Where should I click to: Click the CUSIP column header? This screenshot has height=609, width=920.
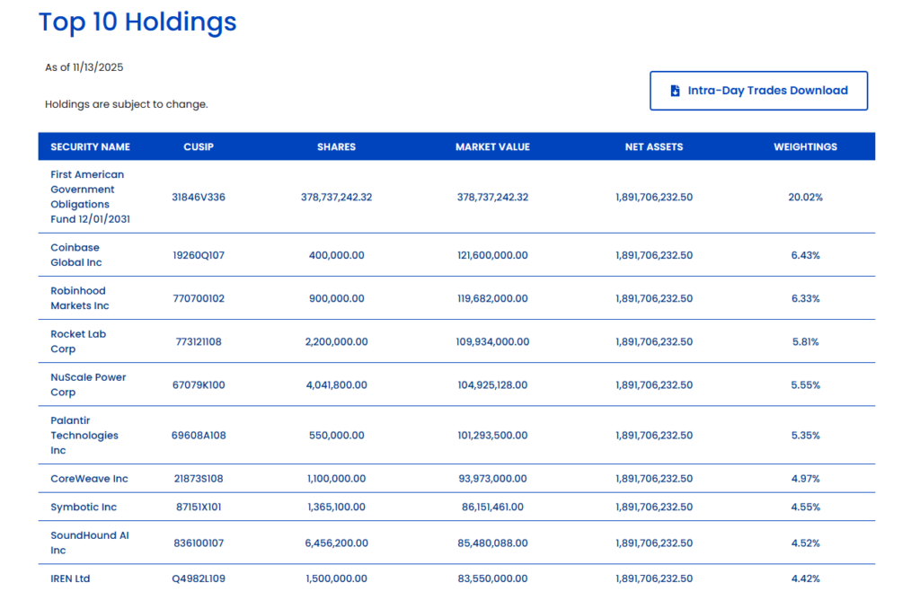pyautogui.click(x=199, y=146)
